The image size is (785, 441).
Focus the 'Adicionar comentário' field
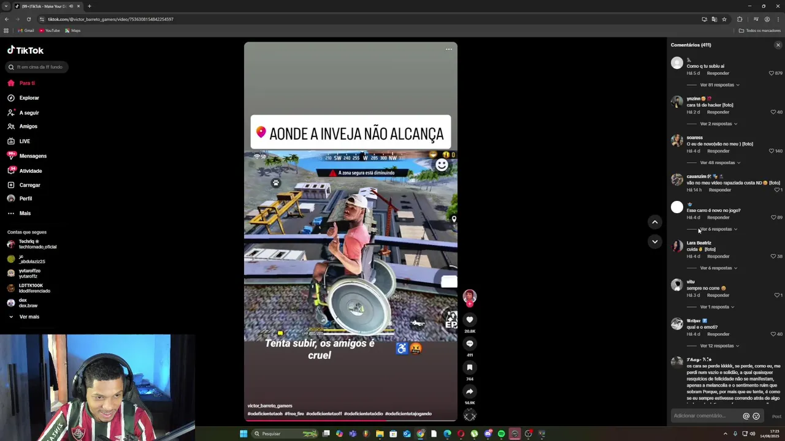click(706, 416)
